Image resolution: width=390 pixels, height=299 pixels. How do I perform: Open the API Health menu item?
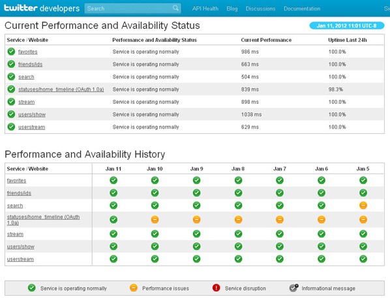(x=205, y=8)
